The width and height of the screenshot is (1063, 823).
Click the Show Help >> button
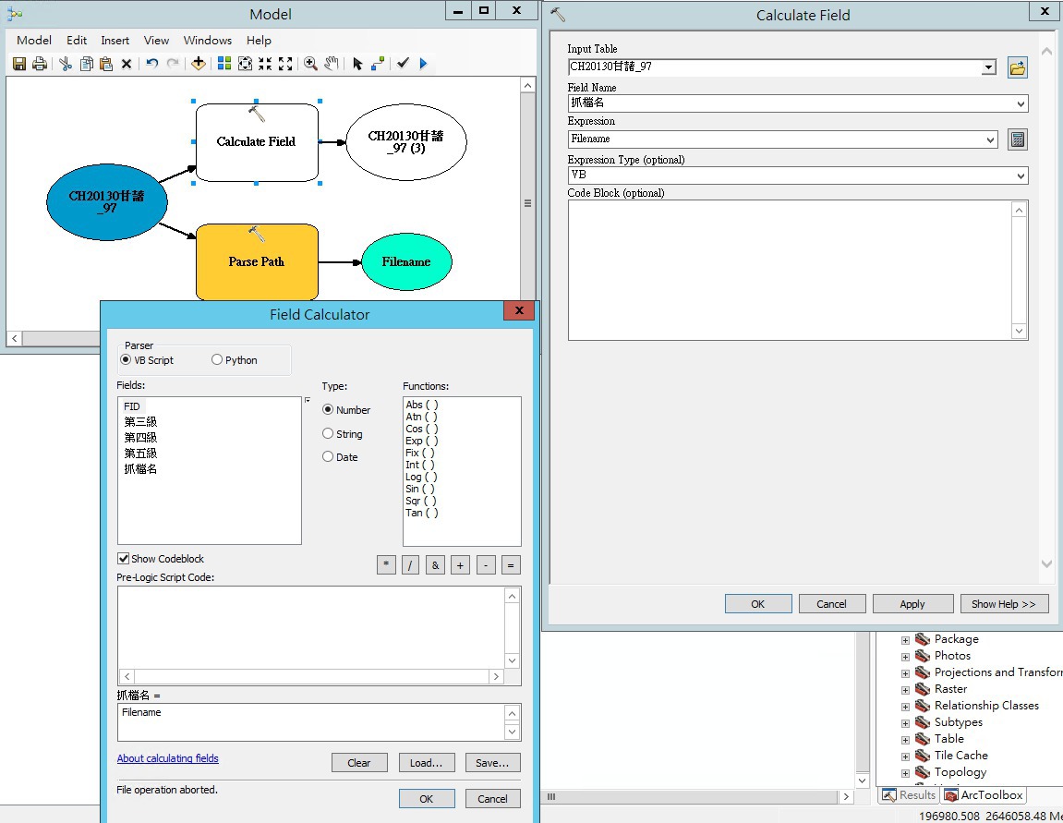click(1004, 604)
